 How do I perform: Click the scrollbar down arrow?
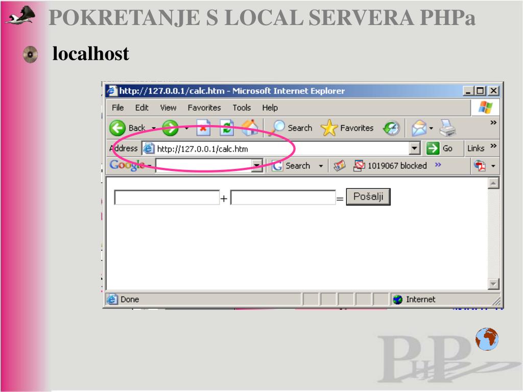pos(493,284)
